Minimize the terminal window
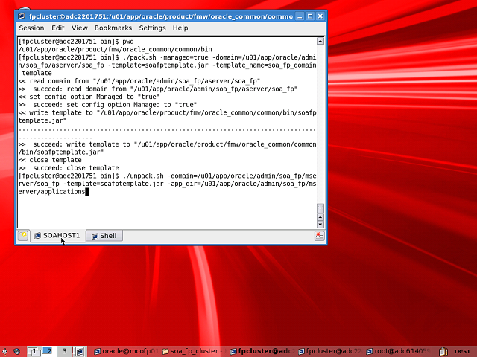The height and width of the screenshot is (357, 477). click(x=300, y=16)
